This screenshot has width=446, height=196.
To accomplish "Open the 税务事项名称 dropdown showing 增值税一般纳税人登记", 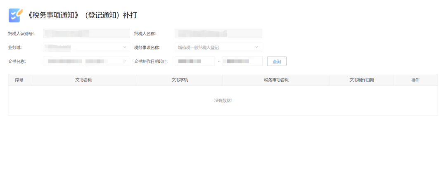I will tap(218, 47).
